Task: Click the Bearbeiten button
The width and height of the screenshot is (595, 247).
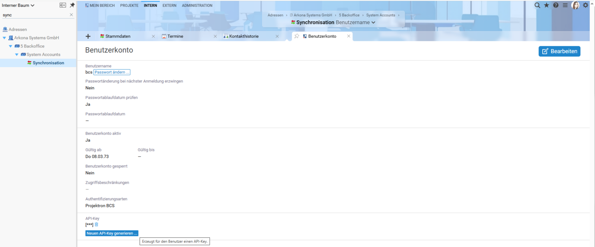Action: (x=559, y=51)
